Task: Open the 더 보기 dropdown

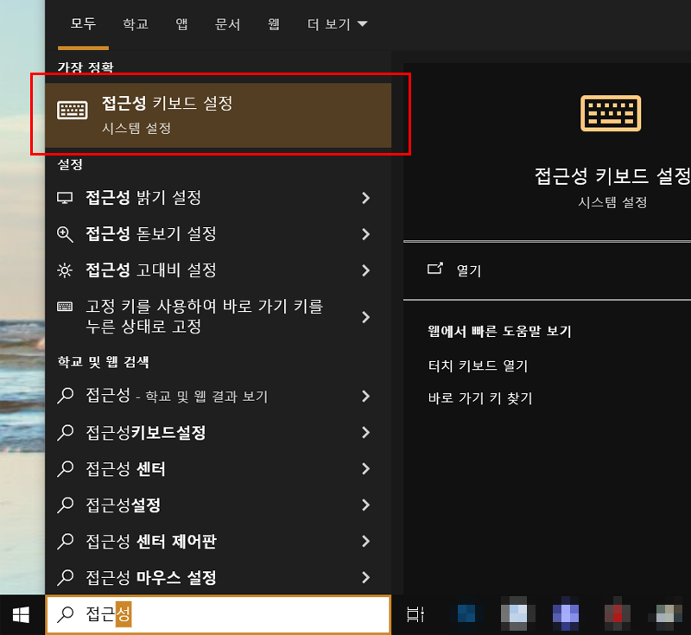Action: [331, 25]
